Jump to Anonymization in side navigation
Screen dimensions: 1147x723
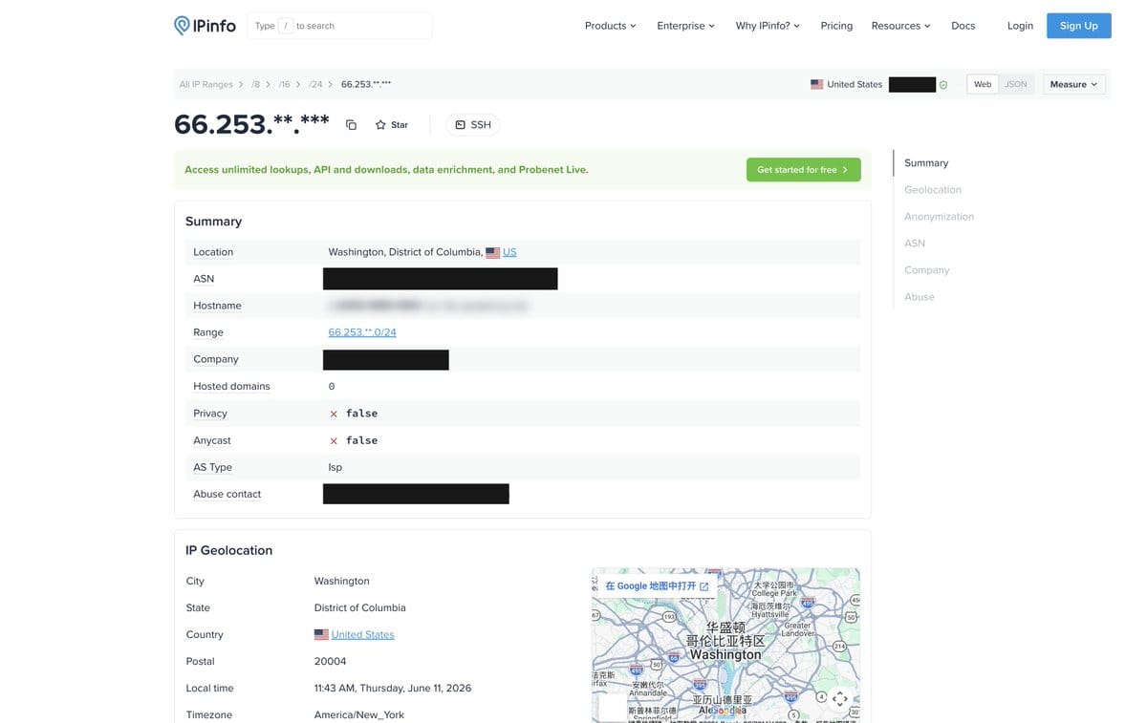pyautogui.click(x=939, y=217)
